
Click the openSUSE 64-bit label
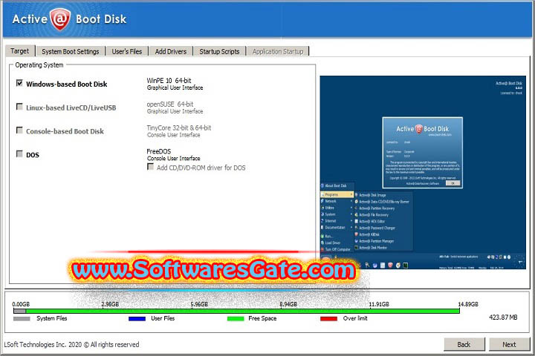170,105
